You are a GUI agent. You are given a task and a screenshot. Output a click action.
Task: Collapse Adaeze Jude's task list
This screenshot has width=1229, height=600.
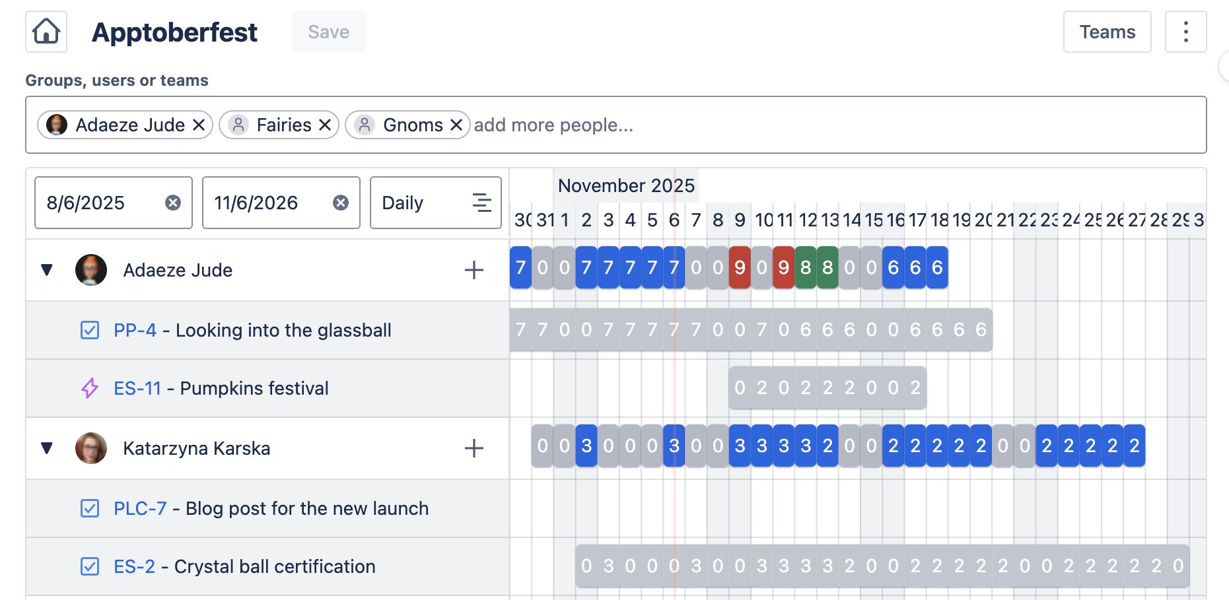pyautogui.click(x=47, y=270)
